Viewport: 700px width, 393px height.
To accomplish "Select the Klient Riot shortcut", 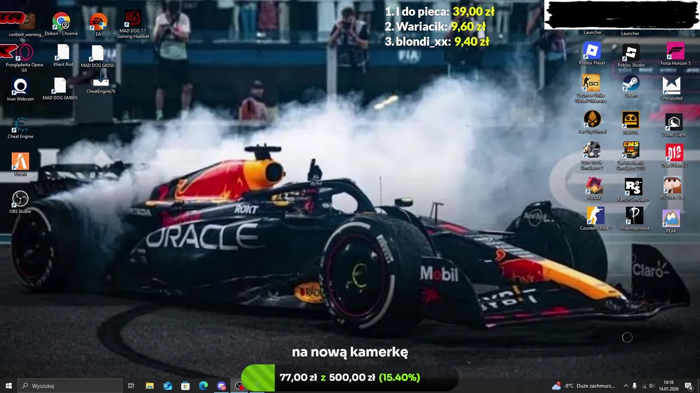I will [x=63, y=56].
